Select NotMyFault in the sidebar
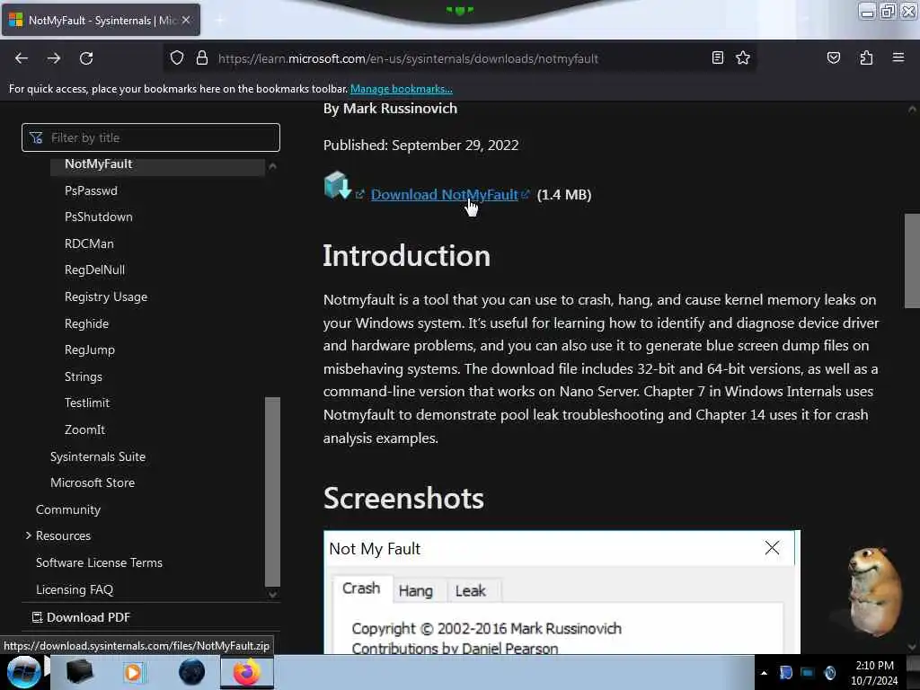920x690 pixels. tap(99, 164)
